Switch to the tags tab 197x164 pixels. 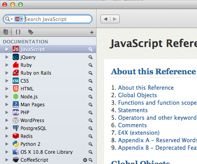[31, 32]
